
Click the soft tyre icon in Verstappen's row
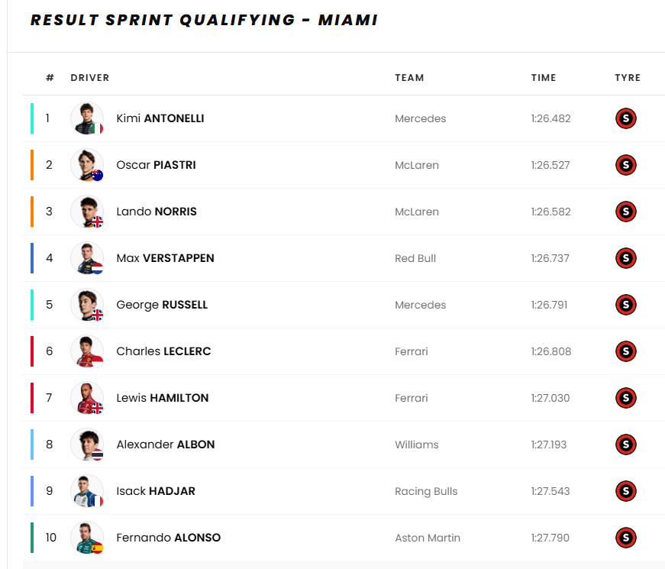625,258
